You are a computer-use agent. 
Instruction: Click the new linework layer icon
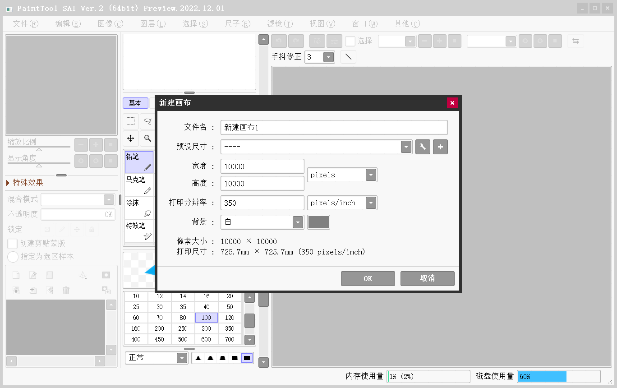33,275
